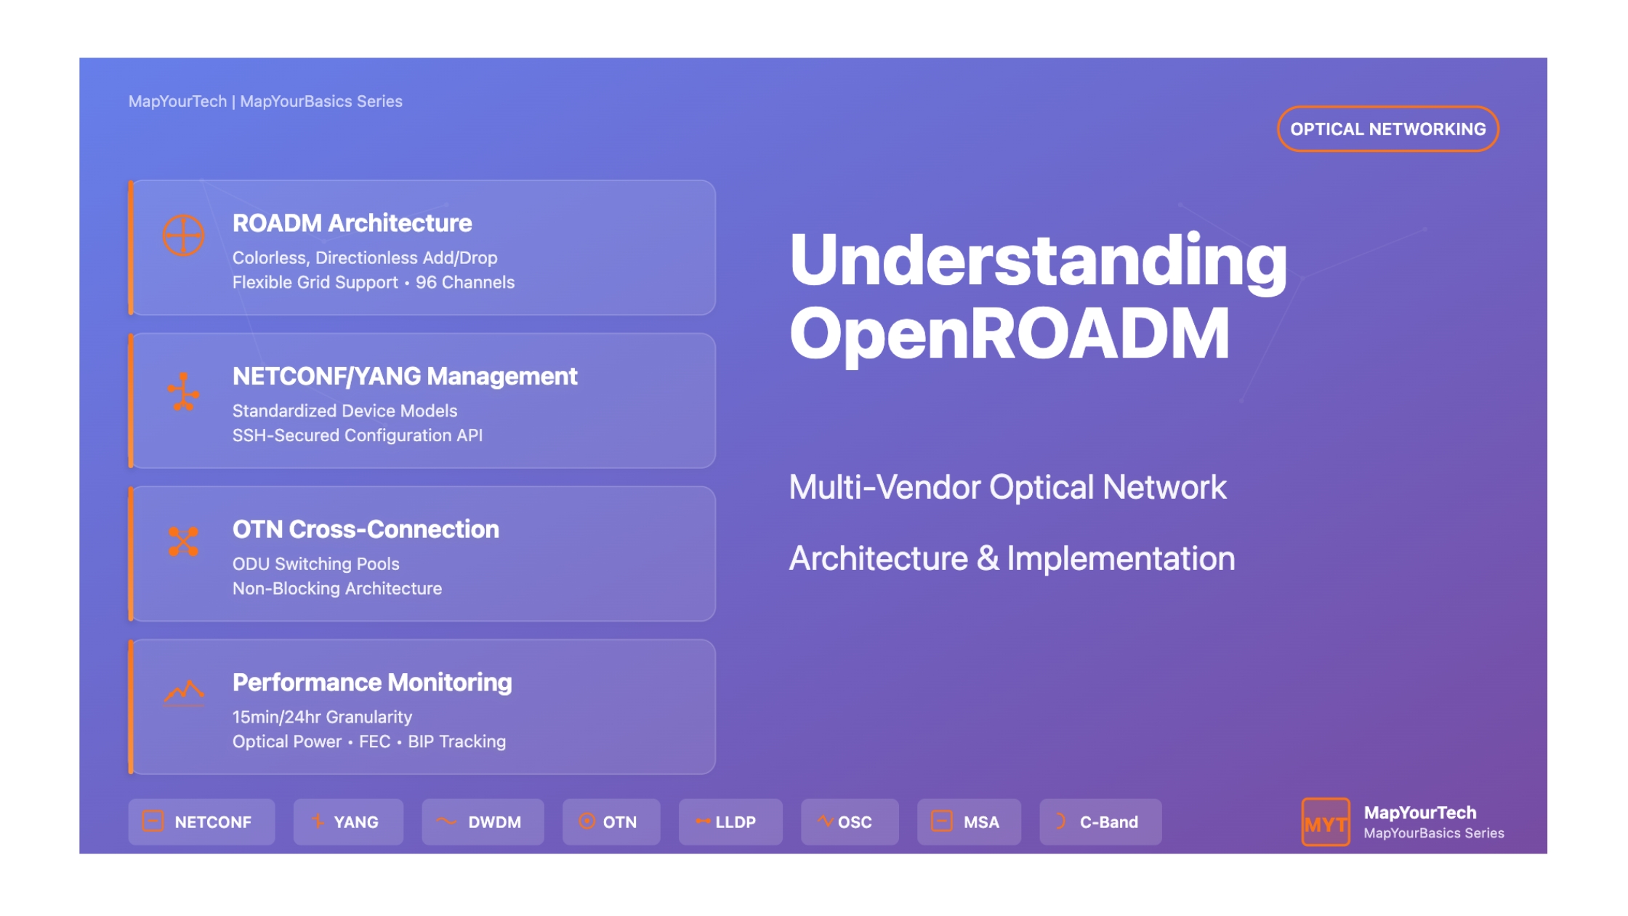The image size is (1628, 916).
Task: Select the MSA tag chip
Action: pyautogui.click(x=968, y=822)
